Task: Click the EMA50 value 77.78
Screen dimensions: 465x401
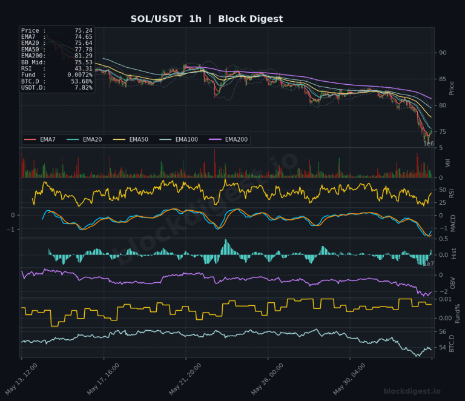Action: (x=84, y=50)
